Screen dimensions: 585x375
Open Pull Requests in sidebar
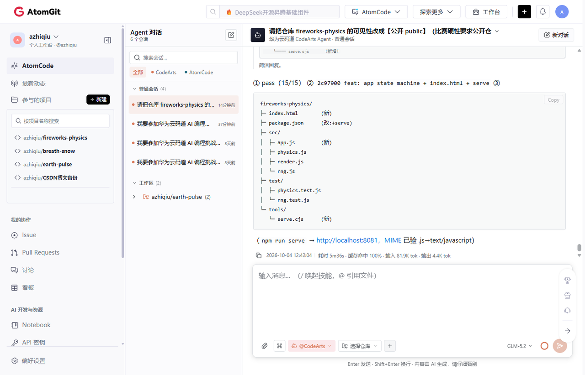pyautogui.click(x=60, y=252)
